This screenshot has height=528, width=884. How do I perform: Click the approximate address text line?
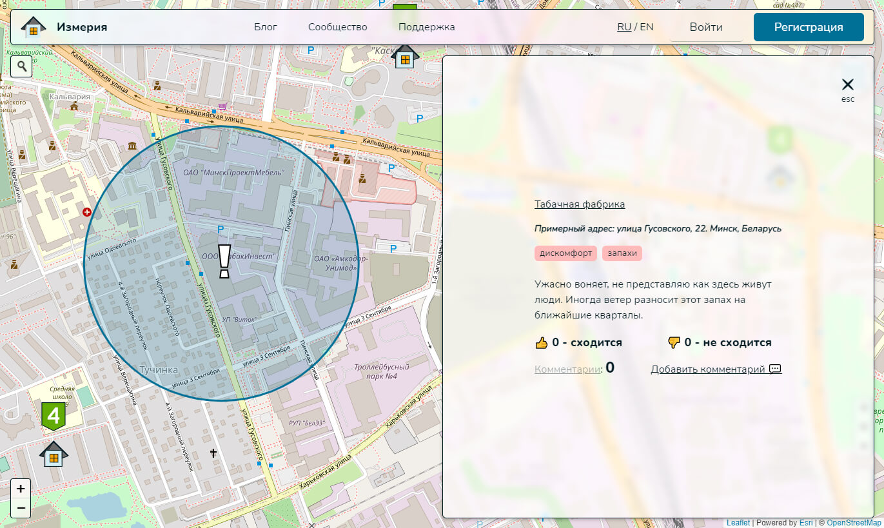[658, 229]
